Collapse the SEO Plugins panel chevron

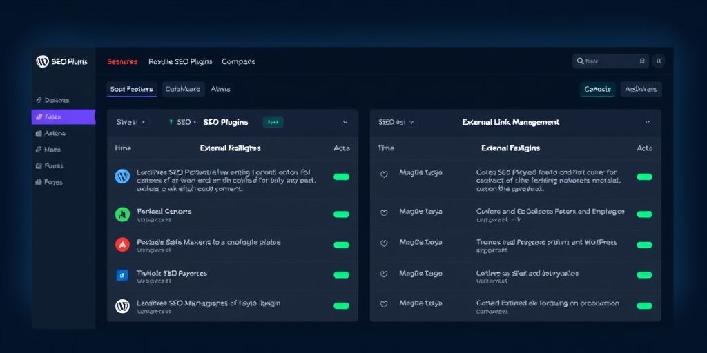345,122
